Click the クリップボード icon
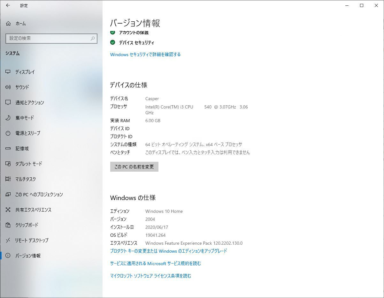 coord(8,225)
